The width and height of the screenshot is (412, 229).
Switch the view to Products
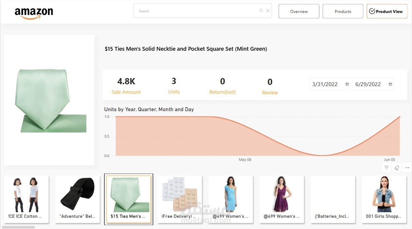pos(342,11)
